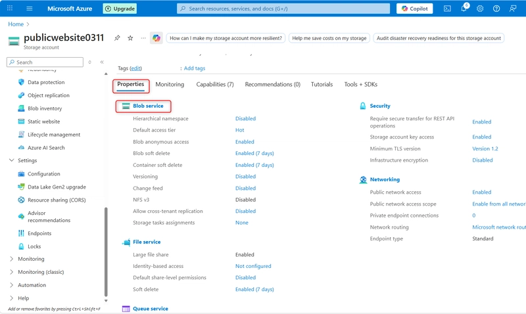Collapse the Settings section
Screen dimensions: 526x314
click(x=11, y=160)
